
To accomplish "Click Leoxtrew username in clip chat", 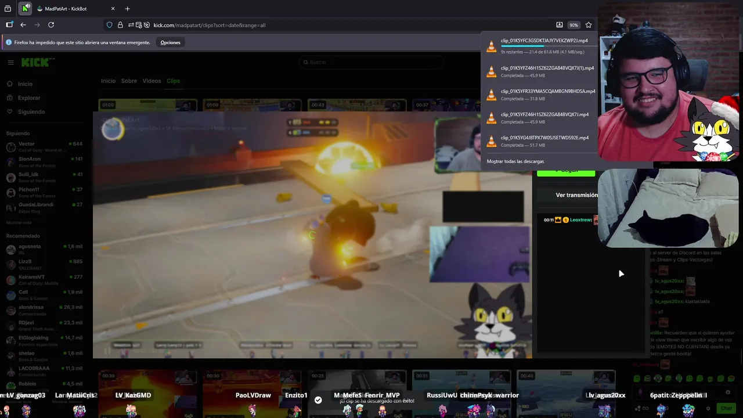I will [581, 220].
